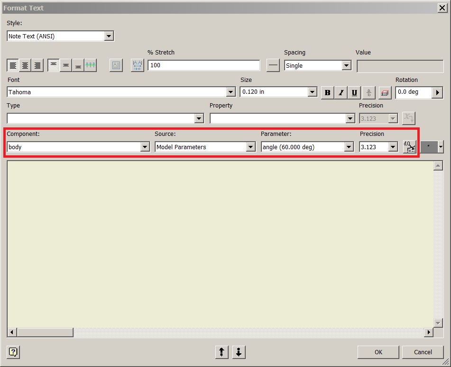
Task: Click the text color layers icon
Action: coord(385,93)
